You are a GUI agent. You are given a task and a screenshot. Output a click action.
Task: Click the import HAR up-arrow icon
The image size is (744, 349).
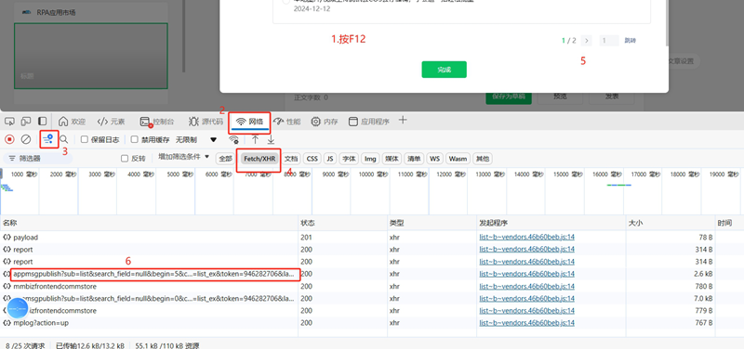pyautogui.click(x=255, y=139)
